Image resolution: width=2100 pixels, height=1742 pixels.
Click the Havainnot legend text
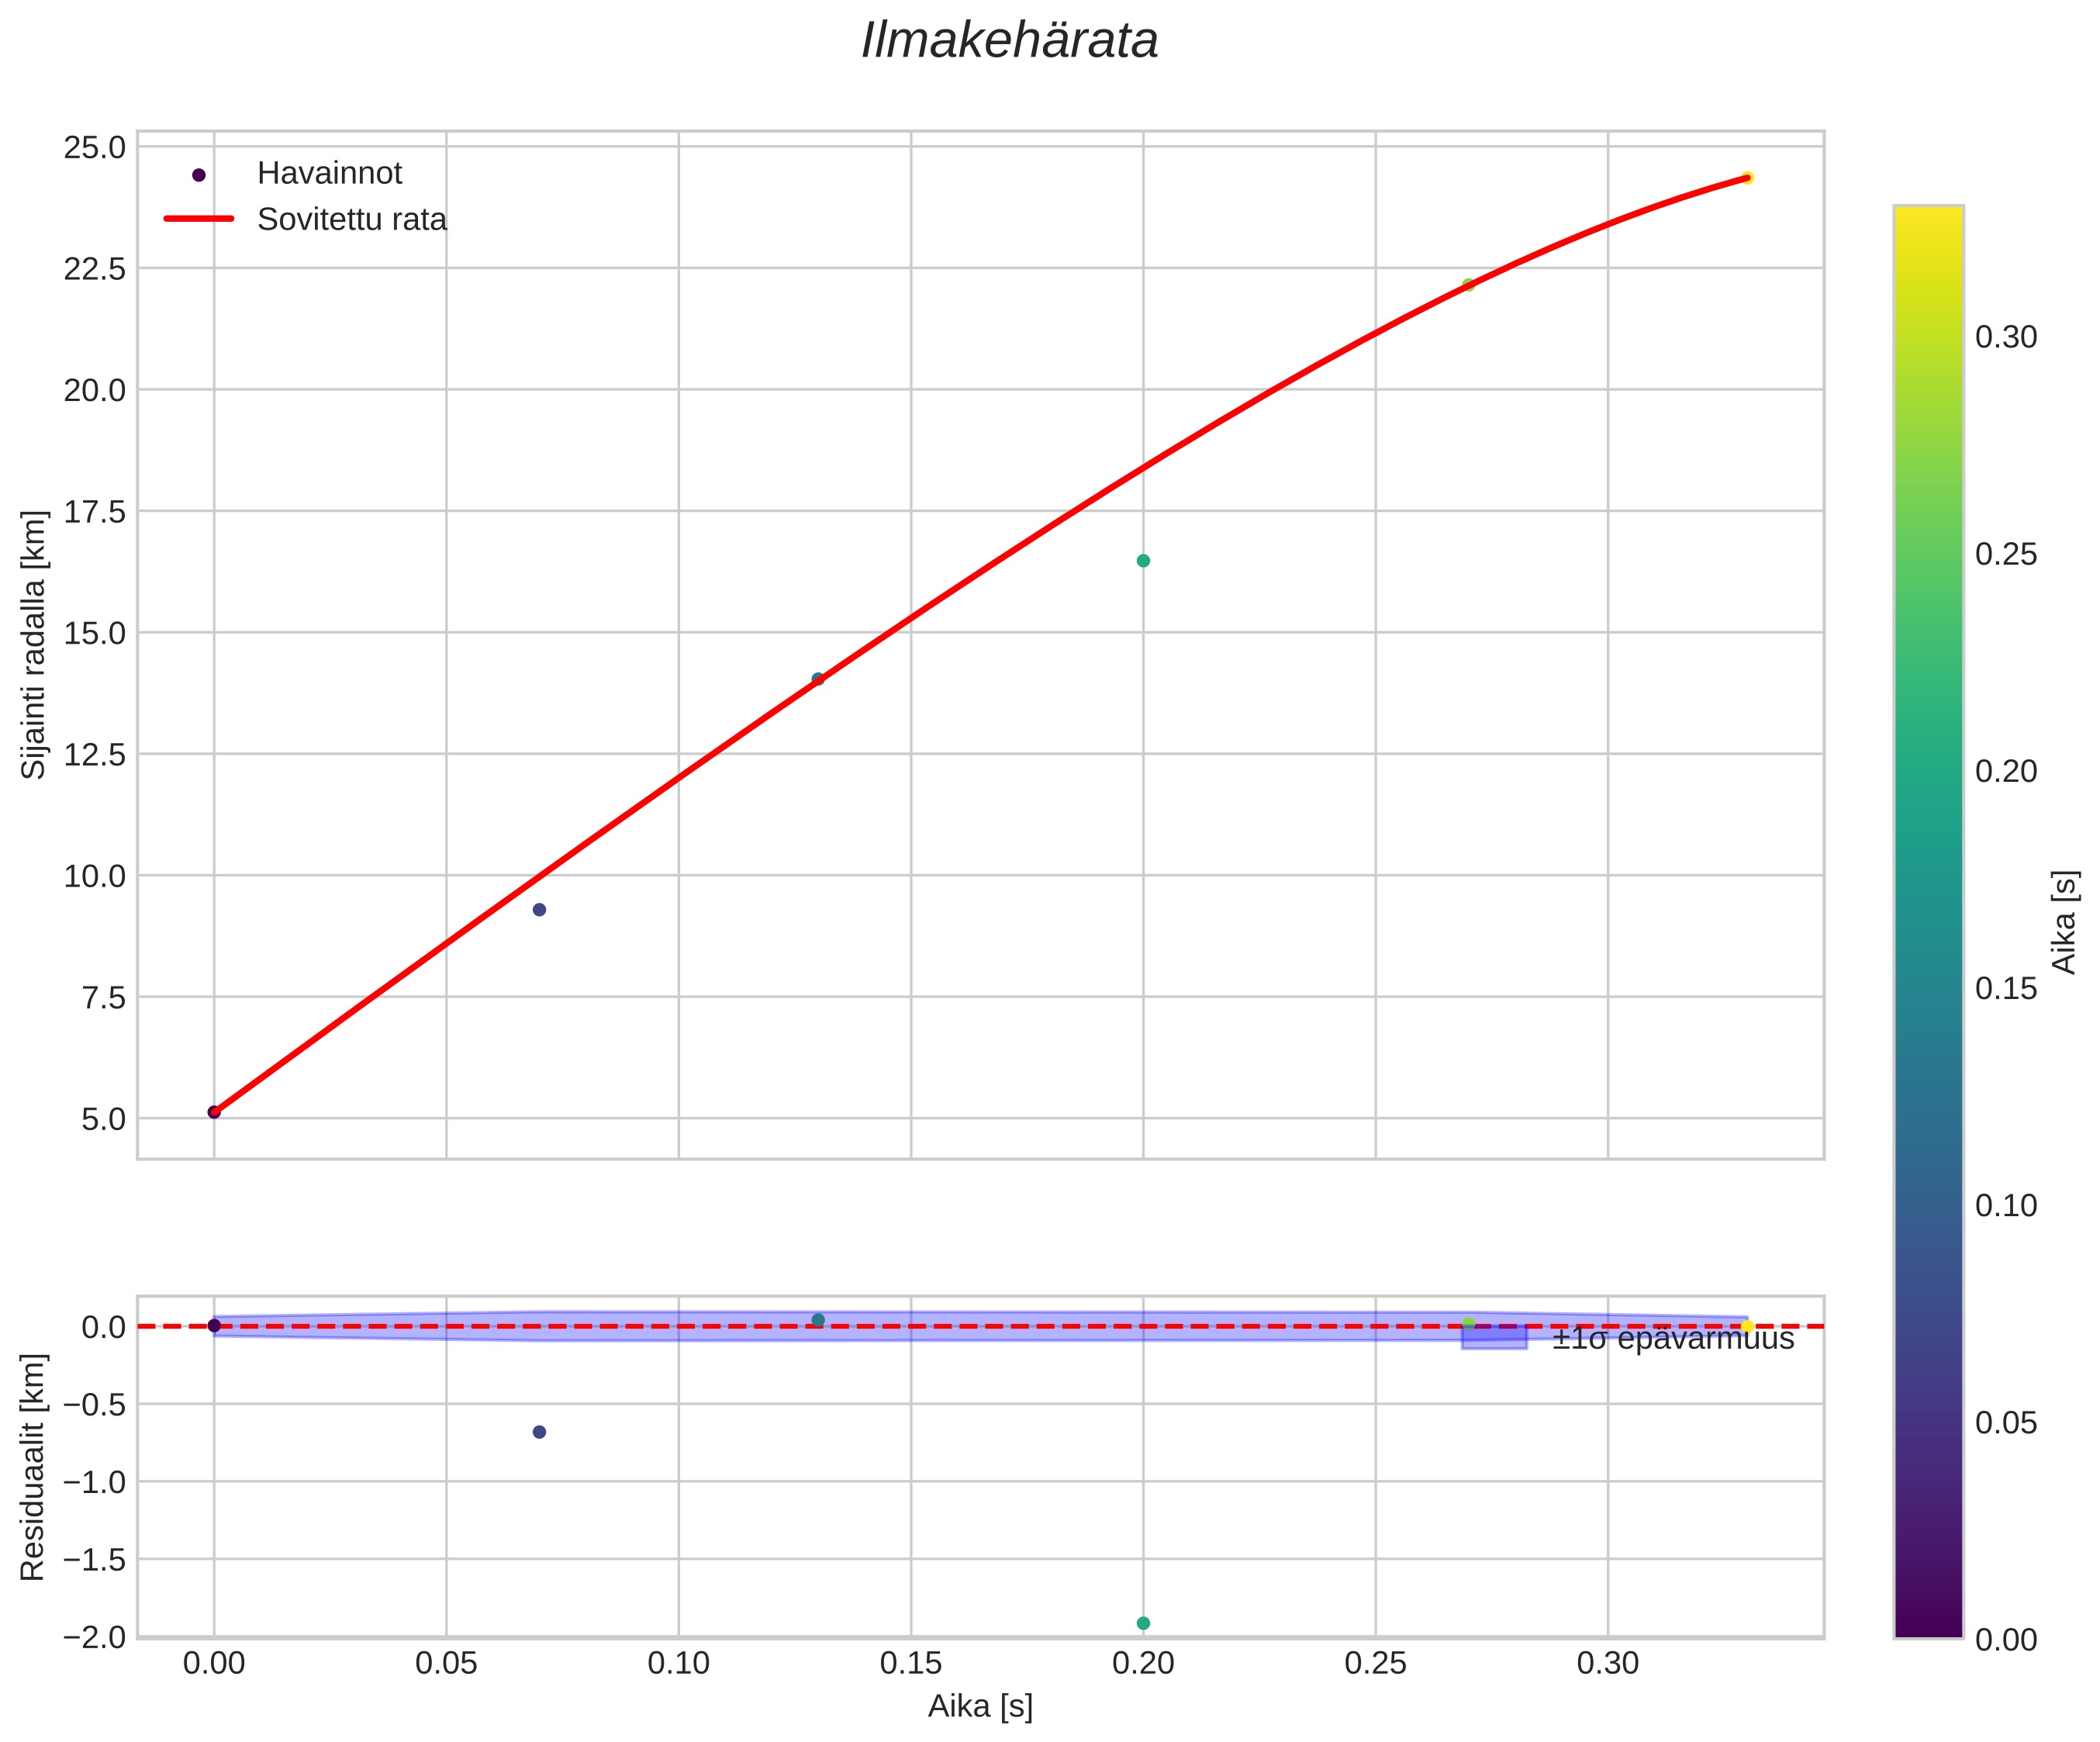(x=329, y=174)
